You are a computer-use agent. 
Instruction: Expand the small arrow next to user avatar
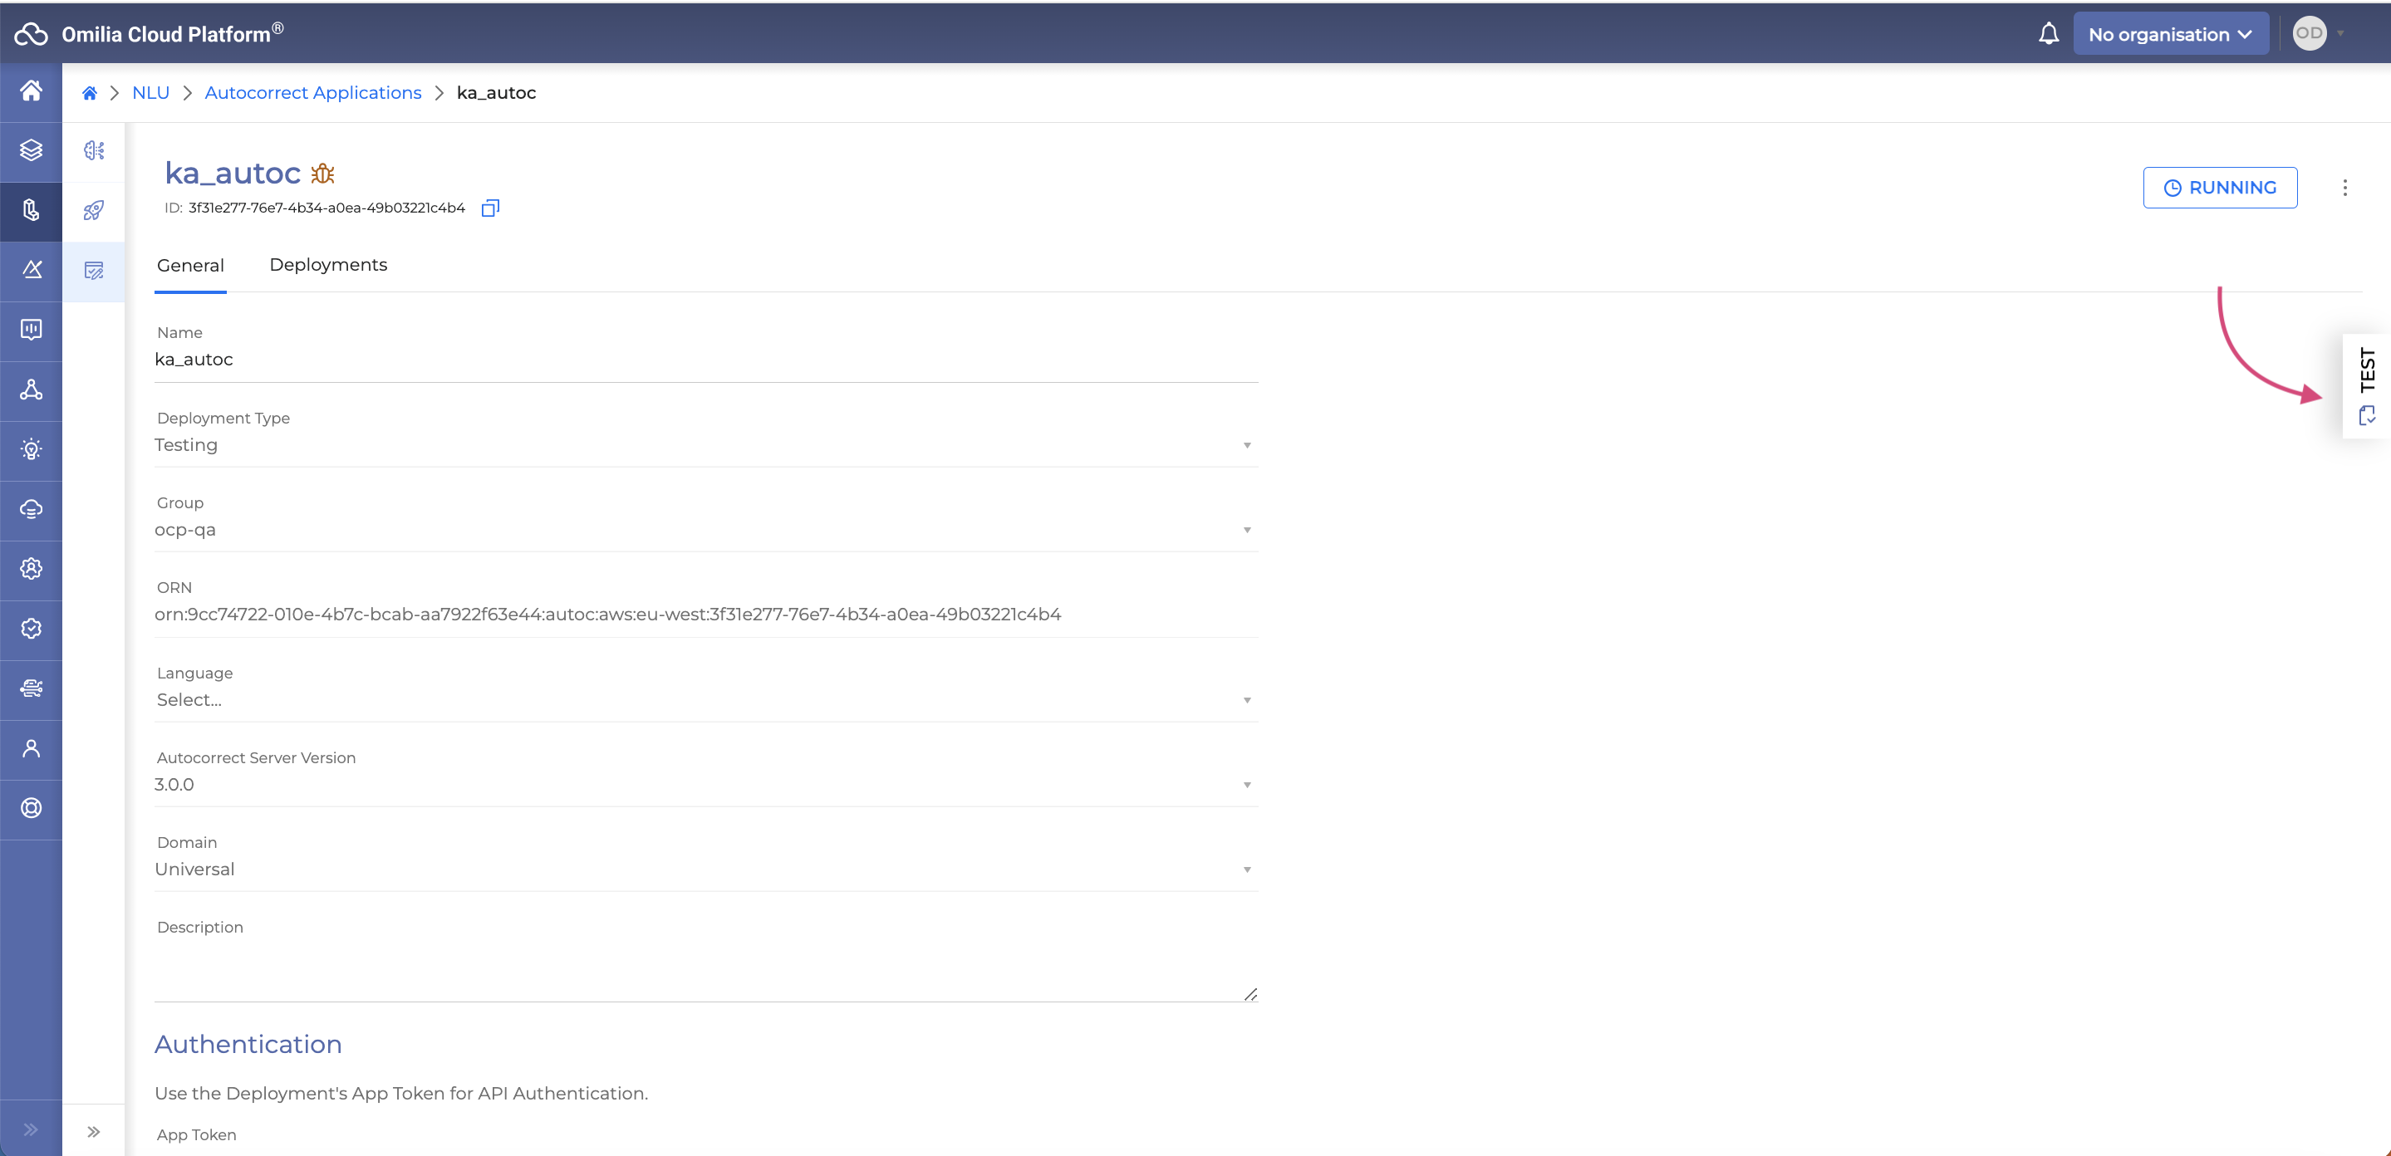pos(2341,34)
